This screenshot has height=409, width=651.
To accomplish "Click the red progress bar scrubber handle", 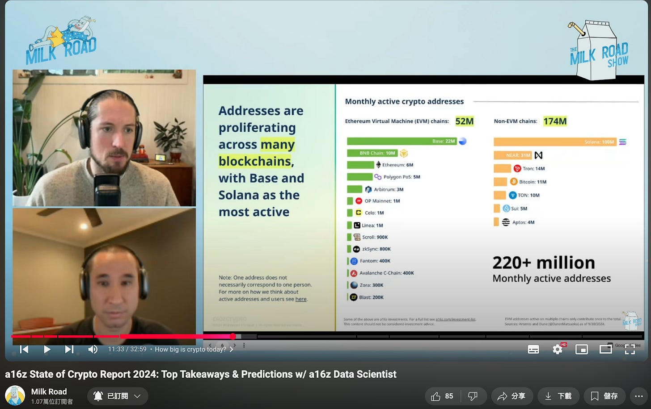I will (x=233, y=336).
